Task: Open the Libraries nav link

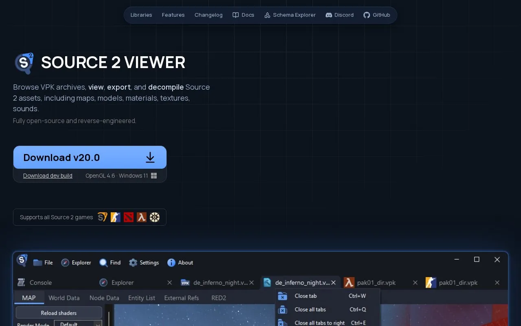Action: pos(141,15)
